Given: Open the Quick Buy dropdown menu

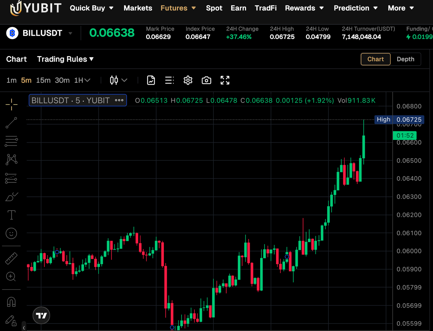Looking at the screenshot, I should (x=92, y=8).
